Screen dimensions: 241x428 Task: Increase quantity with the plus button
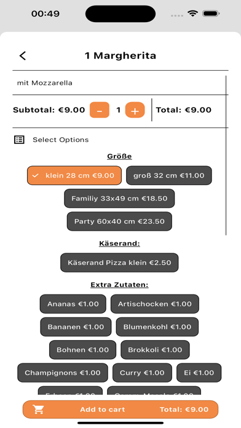pos(135,110)
